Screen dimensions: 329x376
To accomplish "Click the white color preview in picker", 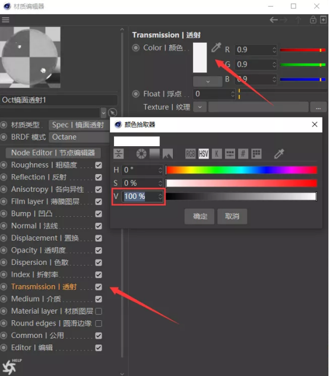I will (x=137, y=141).
